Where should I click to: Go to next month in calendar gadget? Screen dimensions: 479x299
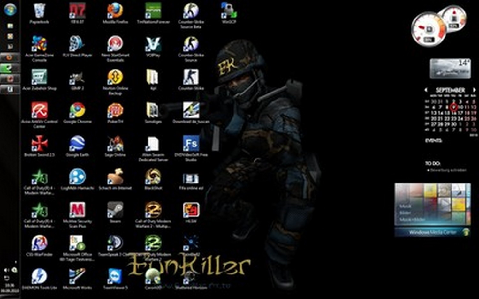click(474, 90)
